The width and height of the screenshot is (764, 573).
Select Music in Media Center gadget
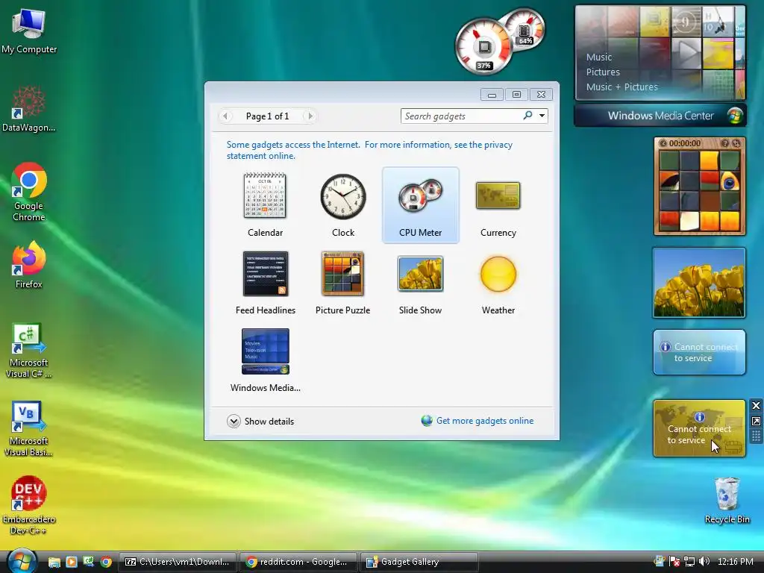pos(599,57)
